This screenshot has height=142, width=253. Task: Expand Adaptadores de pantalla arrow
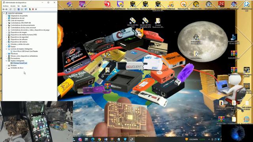click(6, 16)
